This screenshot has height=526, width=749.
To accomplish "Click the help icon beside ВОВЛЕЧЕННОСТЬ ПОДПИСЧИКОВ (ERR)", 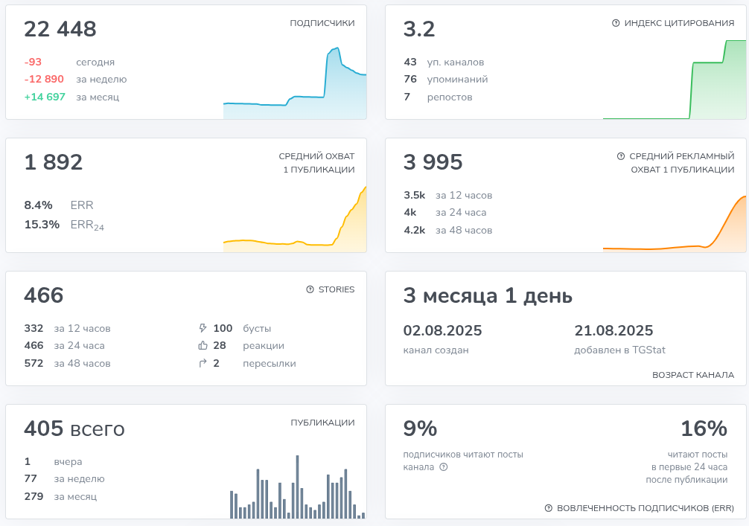I will coord(549,508).
